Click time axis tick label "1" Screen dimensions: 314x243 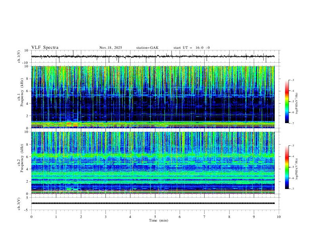(56, 217)
